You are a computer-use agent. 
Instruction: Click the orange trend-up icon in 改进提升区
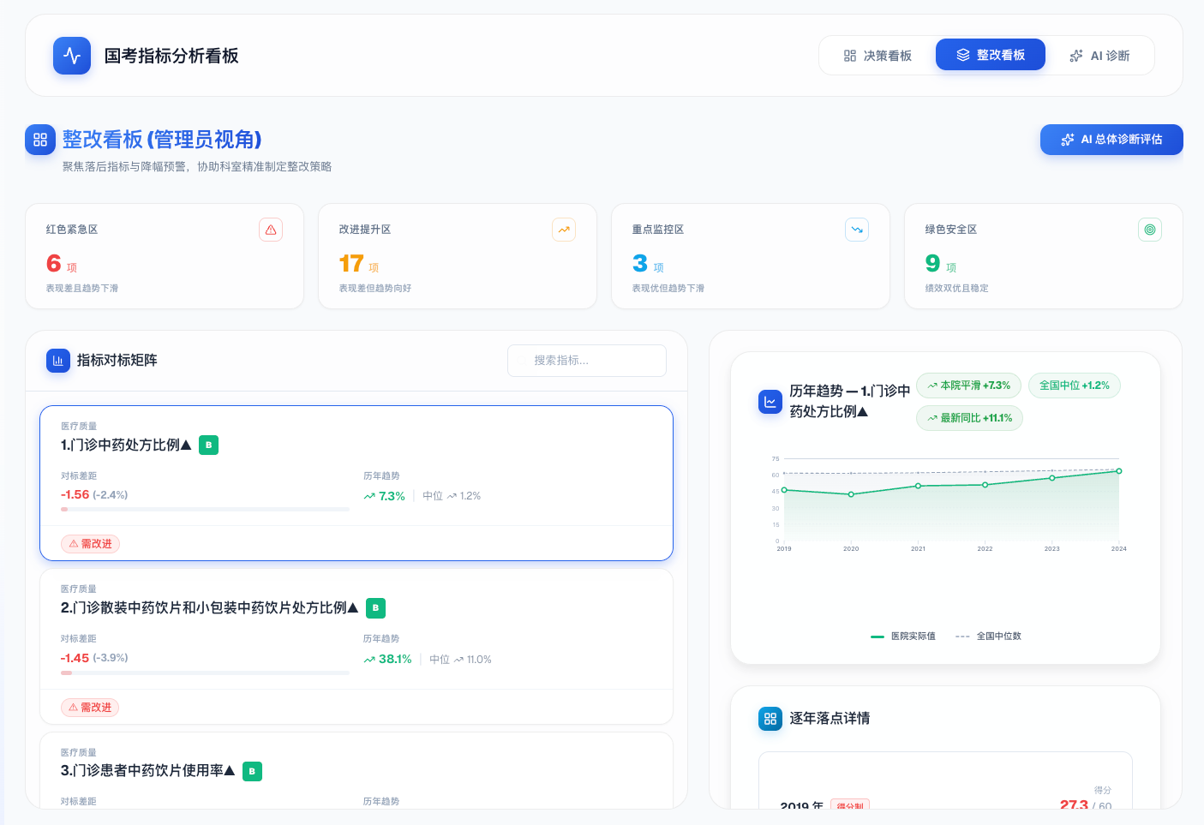564,230
